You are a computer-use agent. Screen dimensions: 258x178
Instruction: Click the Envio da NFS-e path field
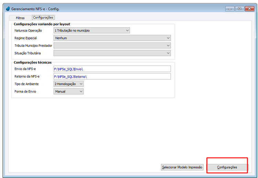point(112,69)
